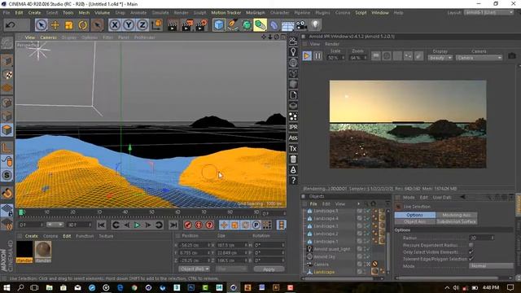Click the question mark help icon

293,181
